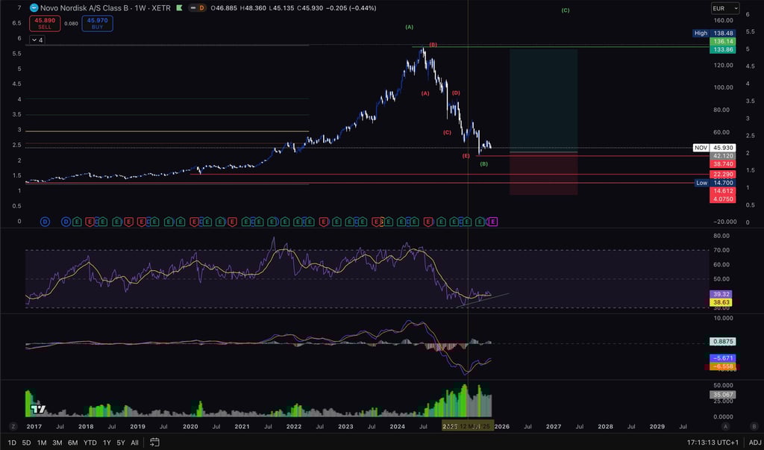The image size is (764, 450).
Task: Select the red stop-loss zone of position
Action: [544, 174]
